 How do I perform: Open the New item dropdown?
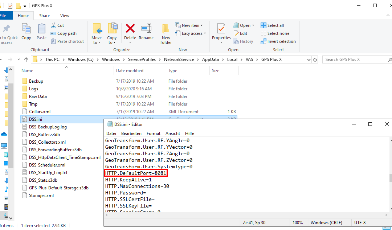189,25
